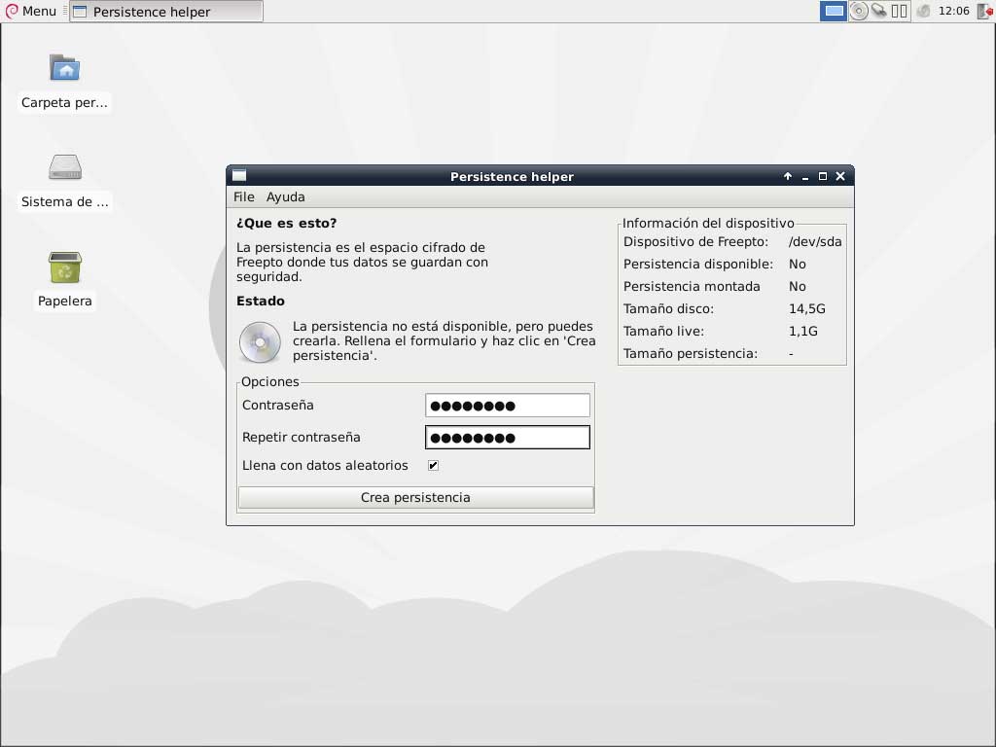Click the 1,1G live size value
Screen dimensions: 996x747
802,332
